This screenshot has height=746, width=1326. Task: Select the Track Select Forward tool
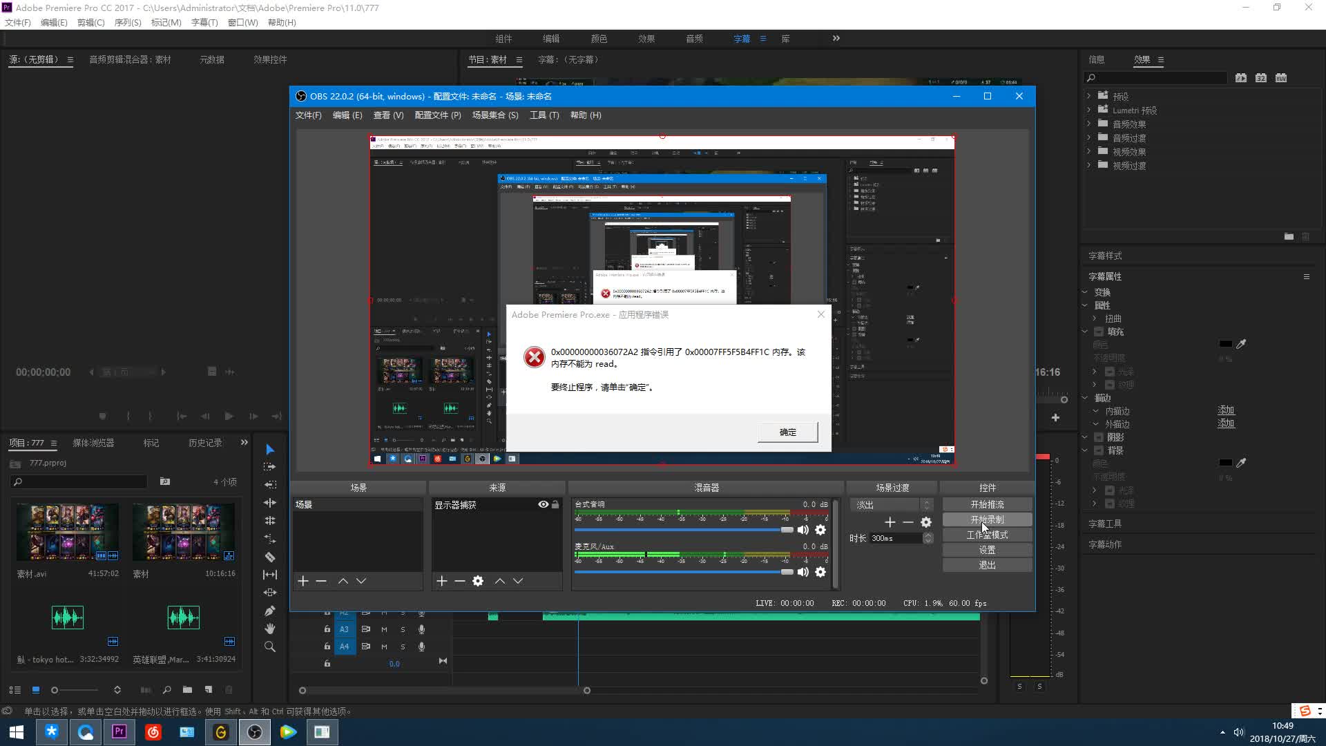tap(270, 467)
